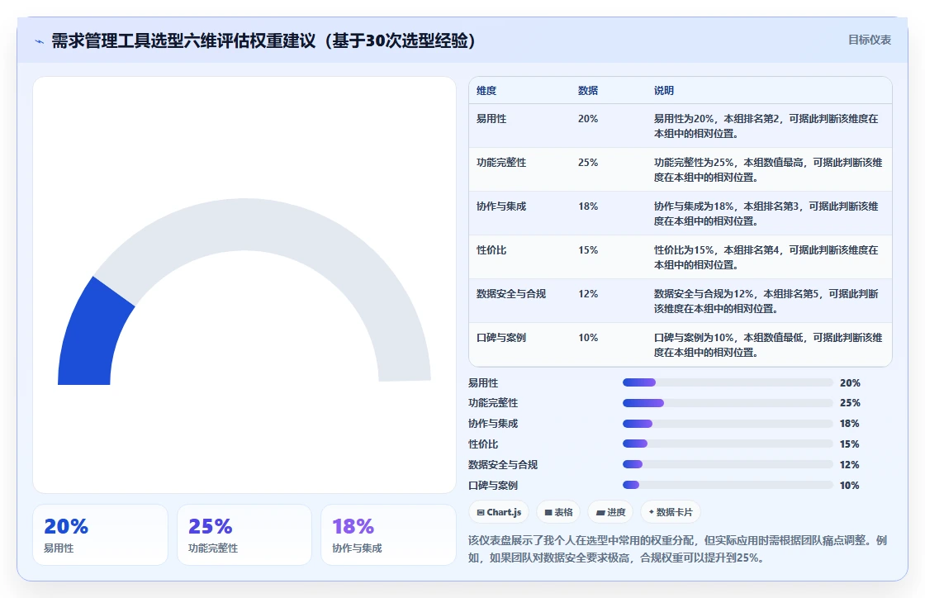Select the 性价比 cell in the table

click(x=491, y=250)
